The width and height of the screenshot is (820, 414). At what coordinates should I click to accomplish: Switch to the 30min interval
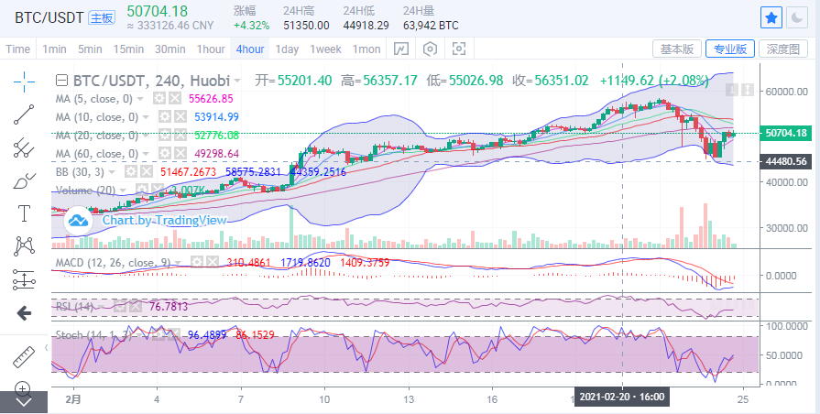(x=170, y=49)
